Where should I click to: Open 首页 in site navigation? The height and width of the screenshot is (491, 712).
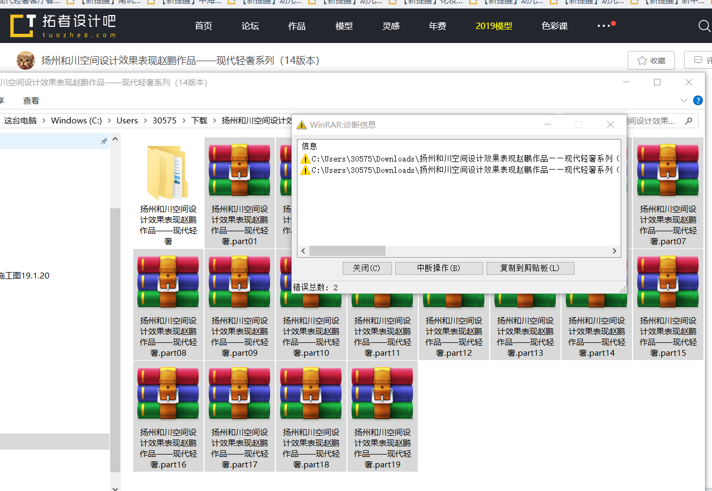point(204,26)
